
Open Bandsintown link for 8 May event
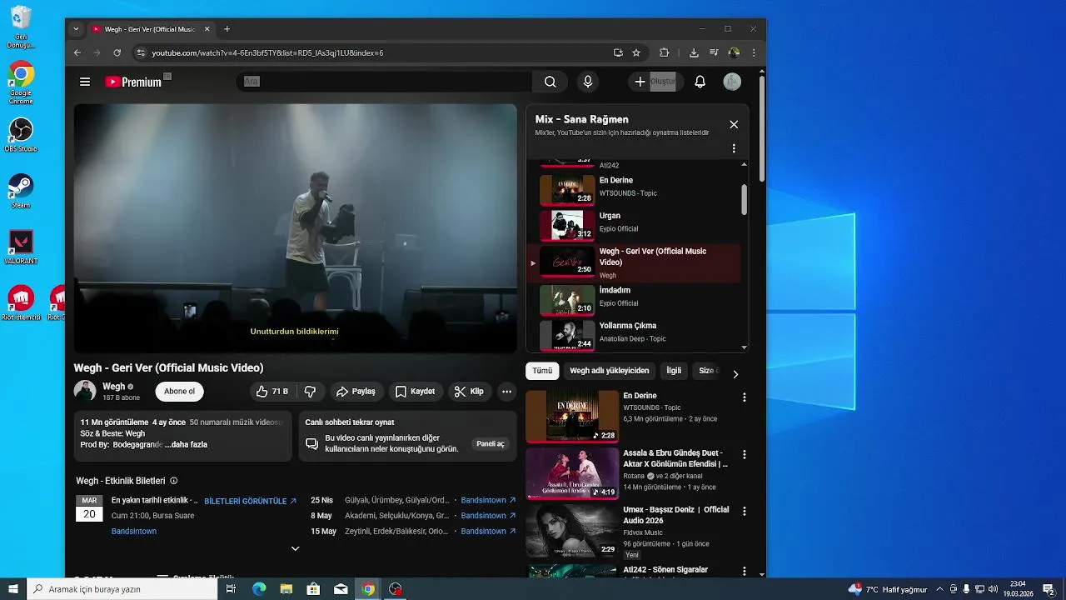[x=488, y=516]
